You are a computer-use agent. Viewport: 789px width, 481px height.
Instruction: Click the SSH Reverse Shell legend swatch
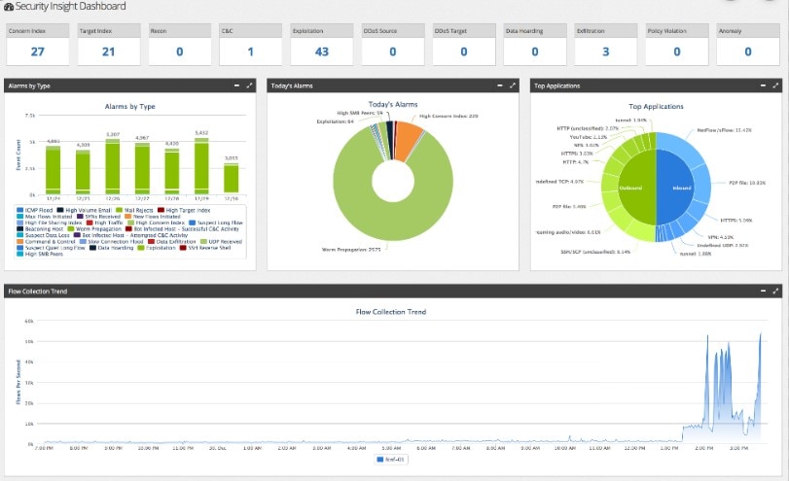click(183, 248)
